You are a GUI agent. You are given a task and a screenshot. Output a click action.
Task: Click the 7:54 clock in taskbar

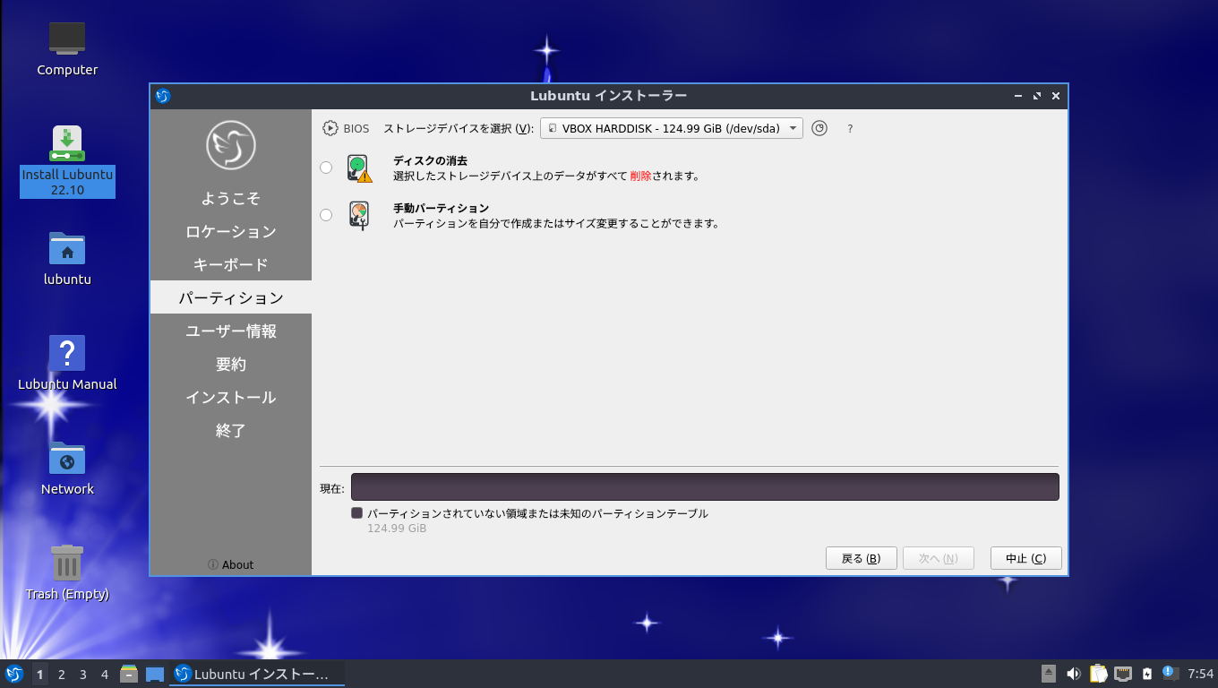coord(1200,674)
